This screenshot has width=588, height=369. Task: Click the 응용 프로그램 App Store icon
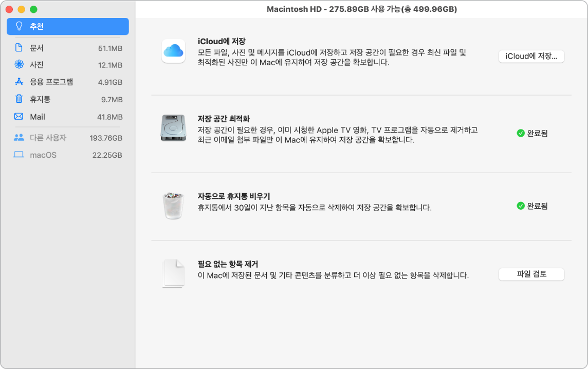19,81
